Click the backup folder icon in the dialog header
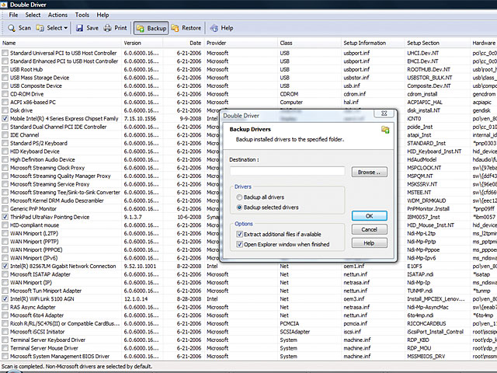This screenshot has height=373, width=497. point(385,129)
